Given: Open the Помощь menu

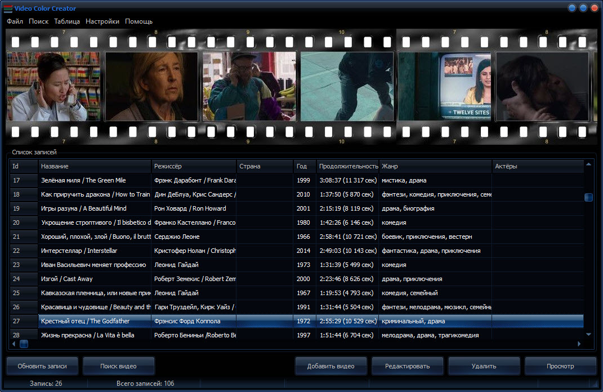Looking at the screenshot, I should click(x=139, y=21).
